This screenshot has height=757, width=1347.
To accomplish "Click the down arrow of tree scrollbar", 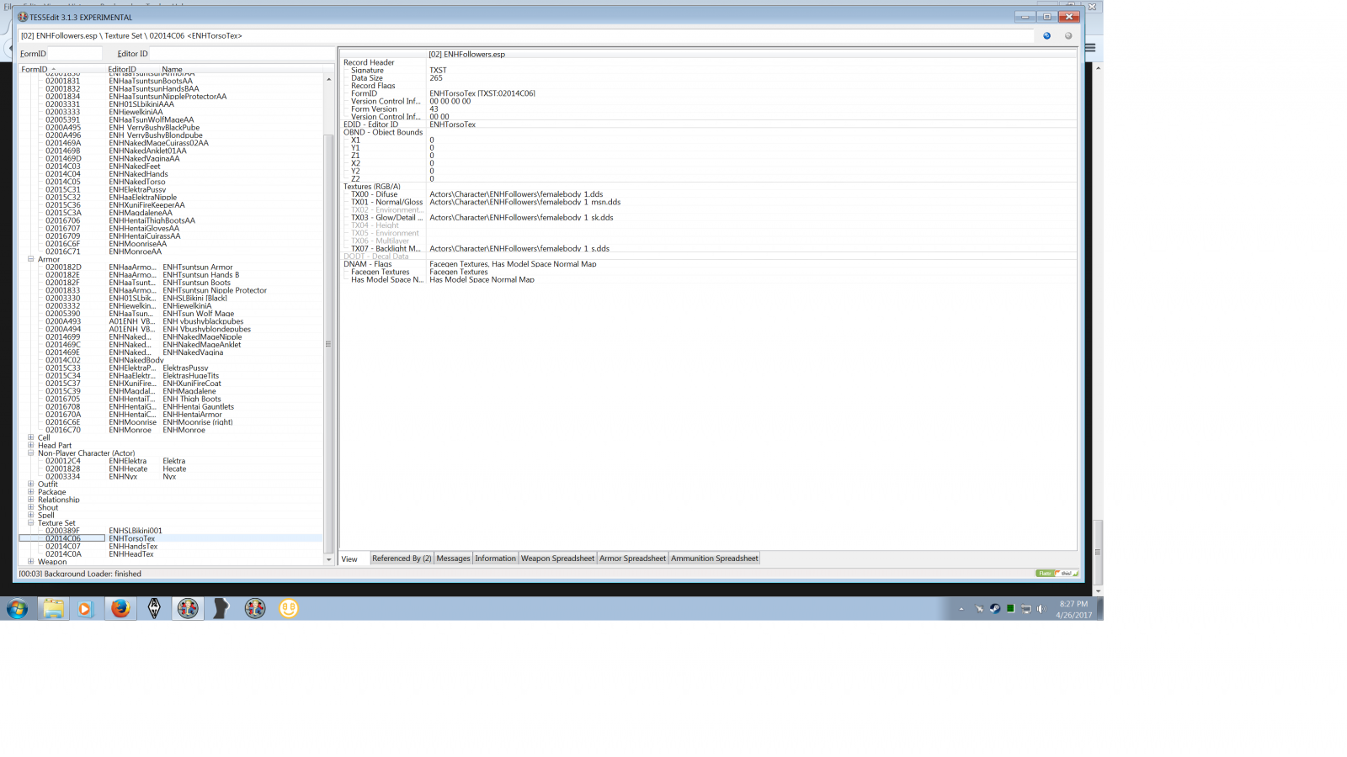I will [x=328, y=559].
